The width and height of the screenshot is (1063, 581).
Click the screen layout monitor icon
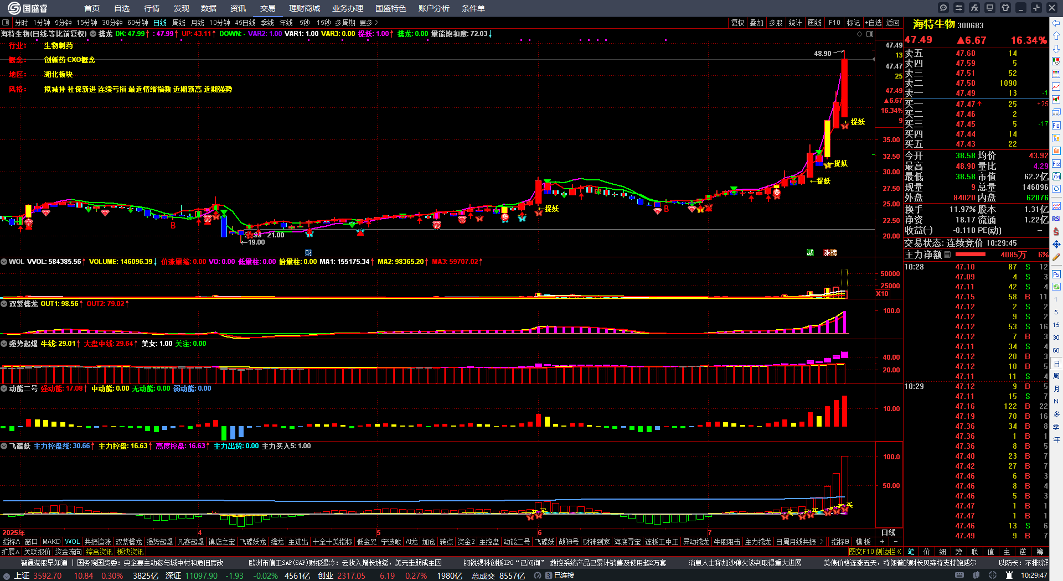(x=990, y=8)
